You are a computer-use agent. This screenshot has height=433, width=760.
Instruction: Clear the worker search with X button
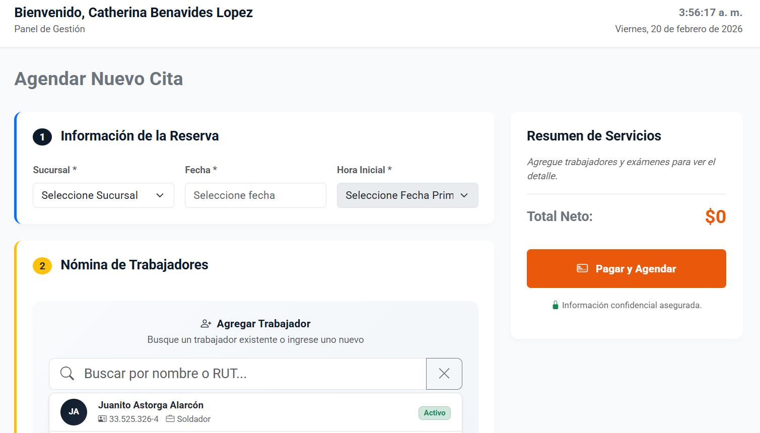444,374
